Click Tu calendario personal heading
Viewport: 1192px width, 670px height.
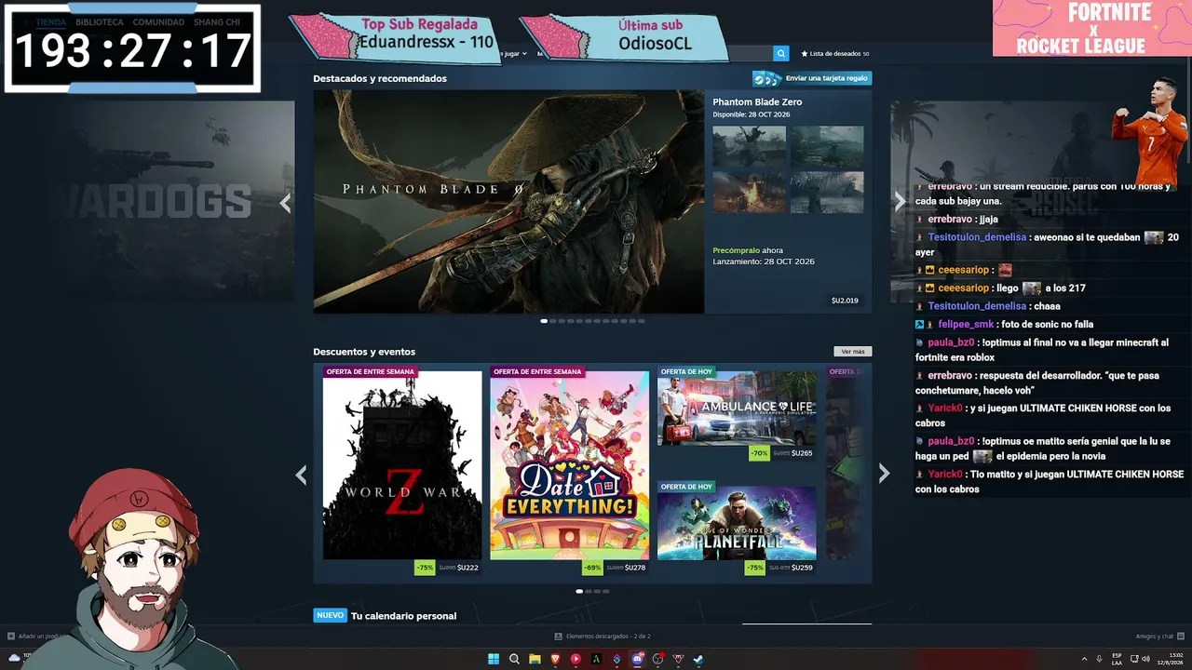[x=403, y=616]
